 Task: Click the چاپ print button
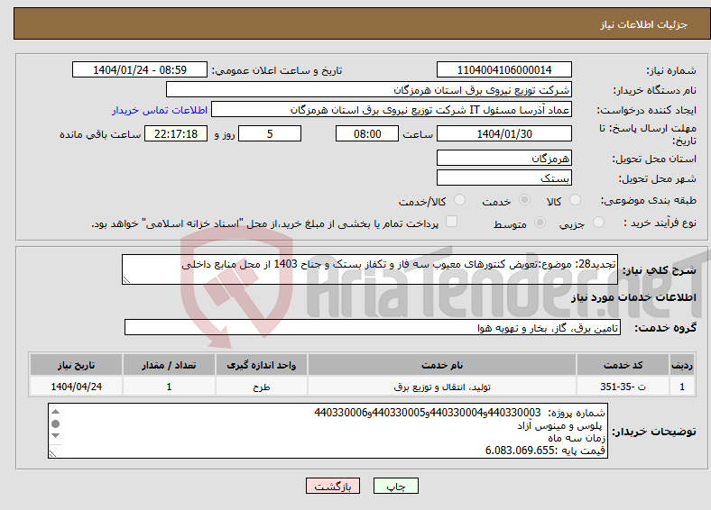(396, 486)
